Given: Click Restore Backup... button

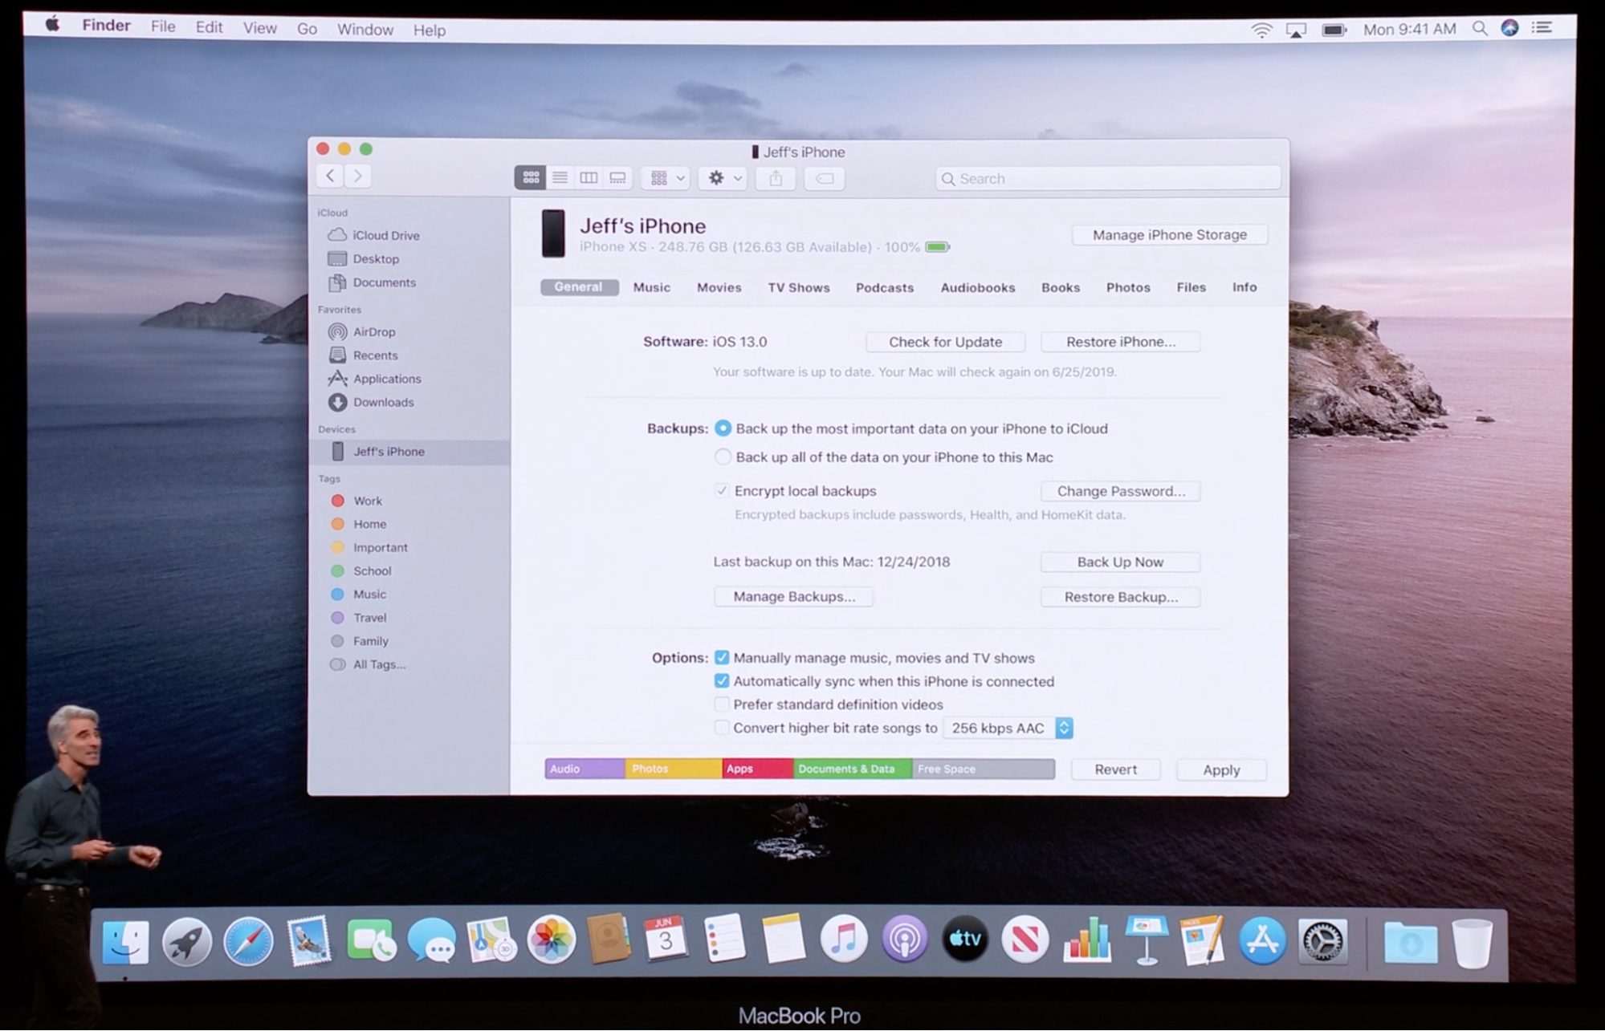Looking at the screenshot, I should [1121, 597].
